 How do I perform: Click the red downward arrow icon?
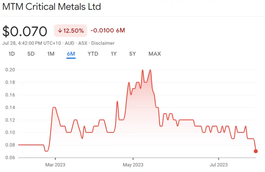coord(60,30)
